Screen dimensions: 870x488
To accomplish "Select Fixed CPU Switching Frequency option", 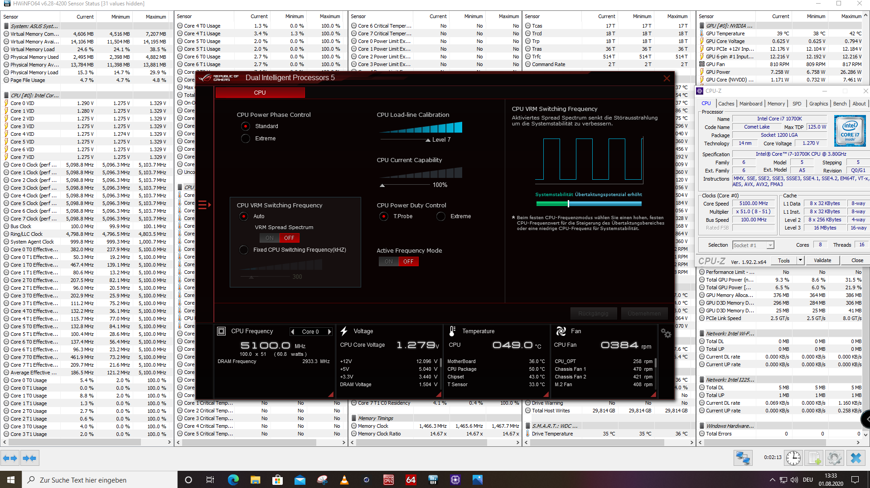I will tap(244, 250).
